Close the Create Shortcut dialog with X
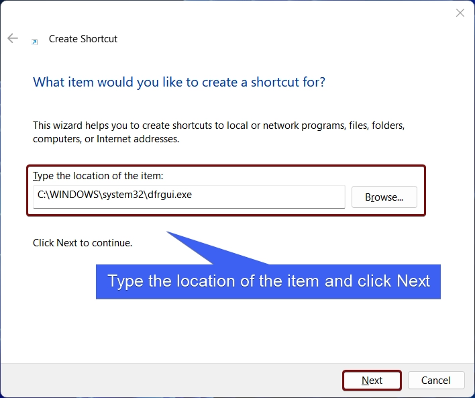 pyautogui.click(x=460, y=13)
